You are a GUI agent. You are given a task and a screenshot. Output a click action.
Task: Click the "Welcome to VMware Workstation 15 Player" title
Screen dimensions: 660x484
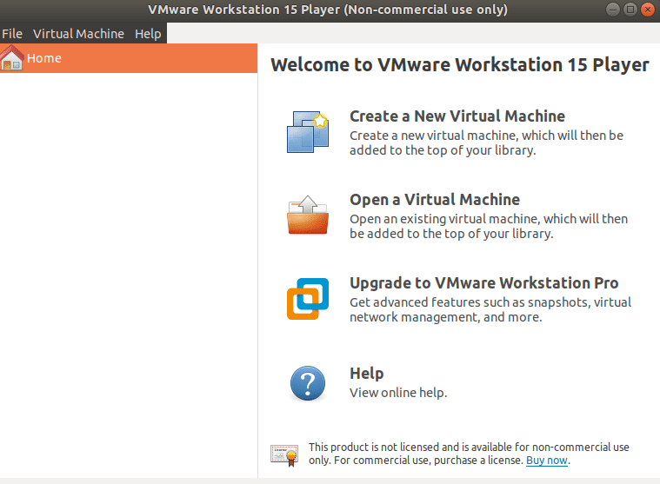coord(460,65)
